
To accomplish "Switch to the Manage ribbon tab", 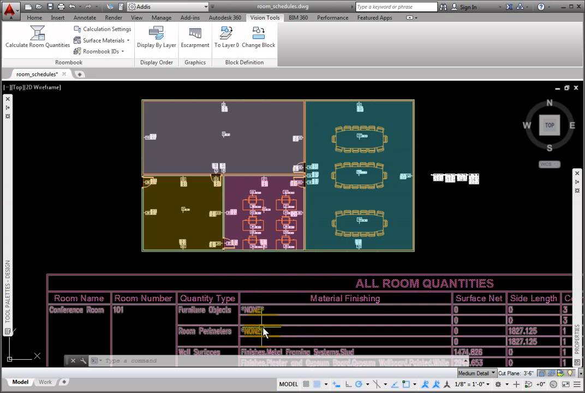I will click(x=162, y=17).
